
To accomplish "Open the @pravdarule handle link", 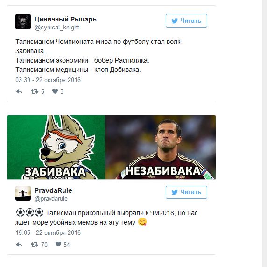I will pos(51,199).
